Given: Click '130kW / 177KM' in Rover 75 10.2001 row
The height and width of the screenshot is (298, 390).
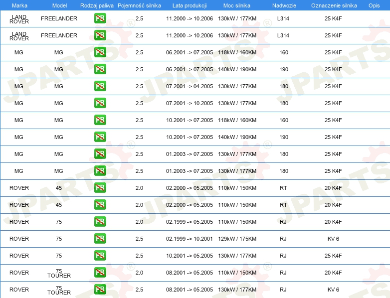Looking at the screenshot, I should coord(237,256).
